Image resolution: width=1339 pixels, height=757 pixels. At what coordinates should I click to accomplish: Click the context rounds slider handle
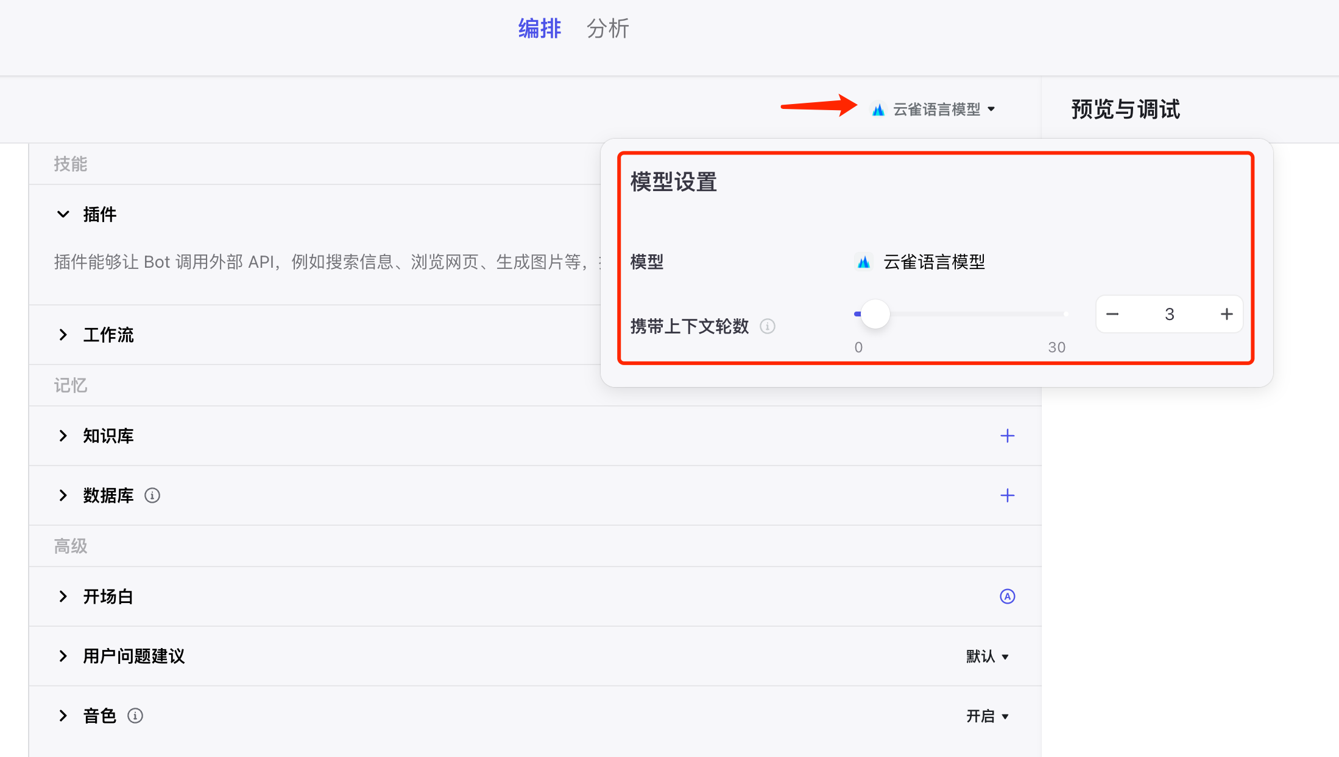875,314
